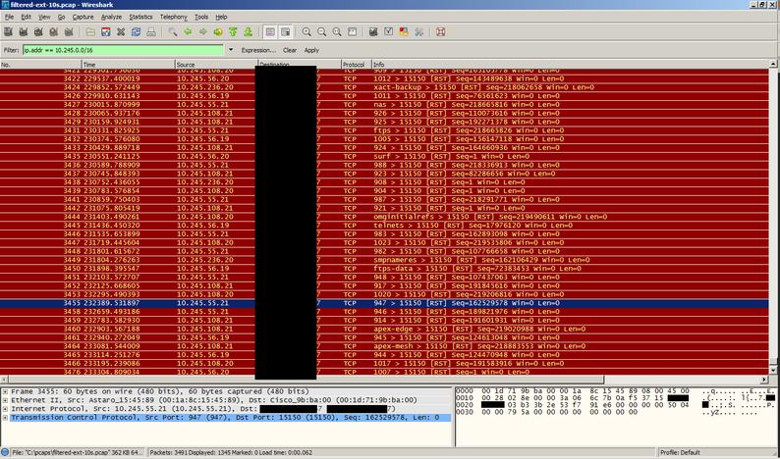Image resolution: width=780 pixels, height=459 pixels.
Task: Select packet 3460 apex-edge row
Action: click(384, 329)
